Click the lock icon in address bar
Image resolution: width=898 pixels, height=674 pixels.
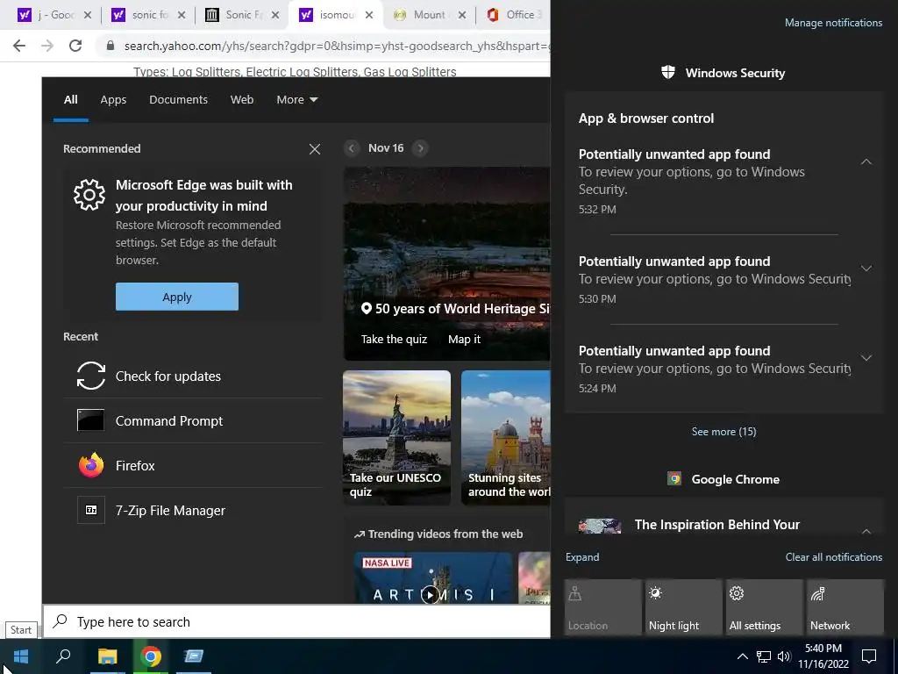tap(110, 46)
